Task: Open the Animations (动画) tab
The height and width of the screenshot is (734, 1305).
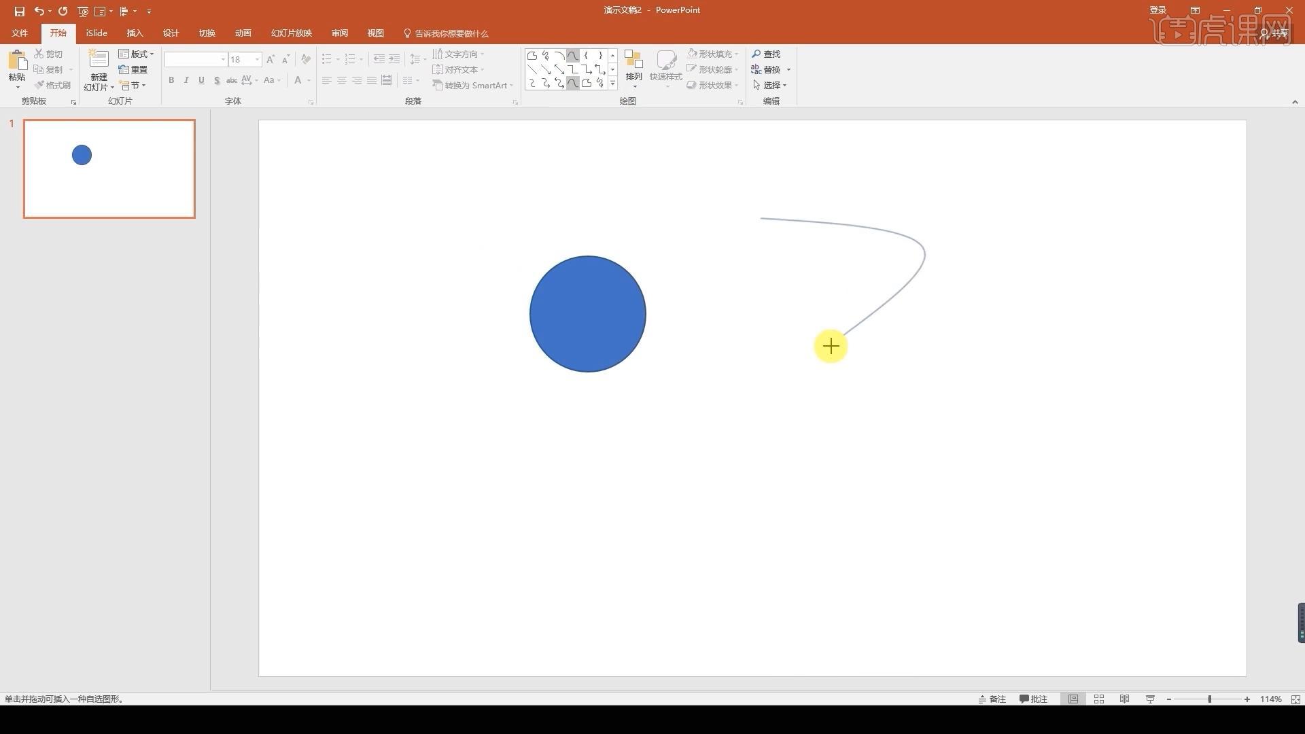Action: tap(243, 33)
